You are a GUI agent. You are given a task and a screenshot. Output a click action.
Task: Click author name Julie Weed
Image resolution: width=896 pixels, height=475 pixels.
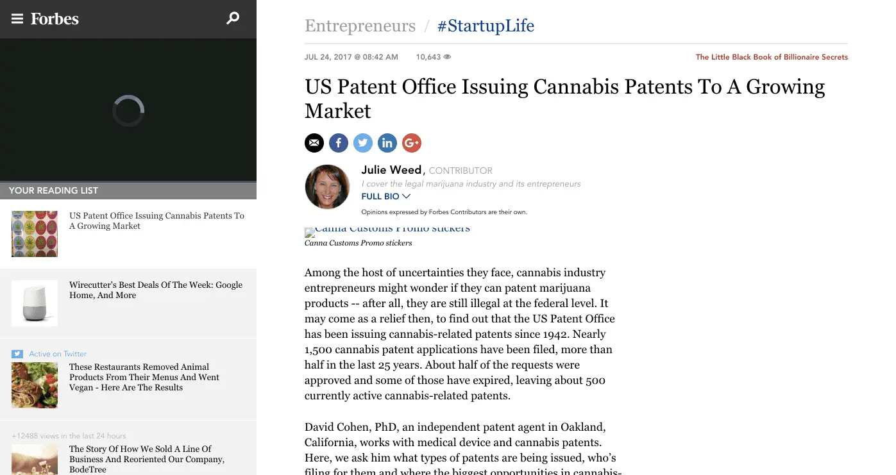[x=391, y=170]
